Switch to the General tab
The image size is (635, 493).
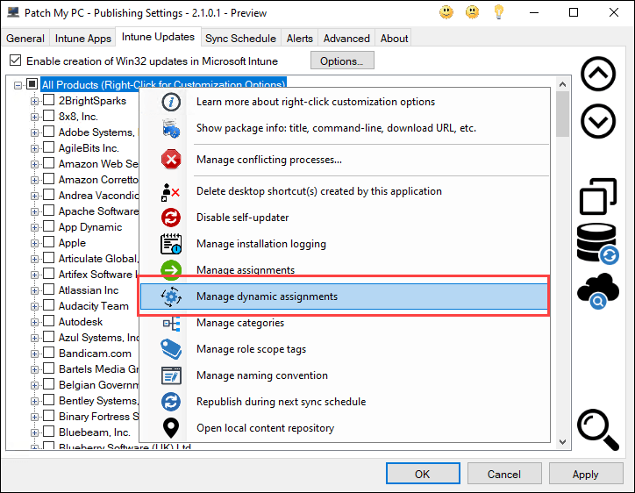click(x=25, y=38)
